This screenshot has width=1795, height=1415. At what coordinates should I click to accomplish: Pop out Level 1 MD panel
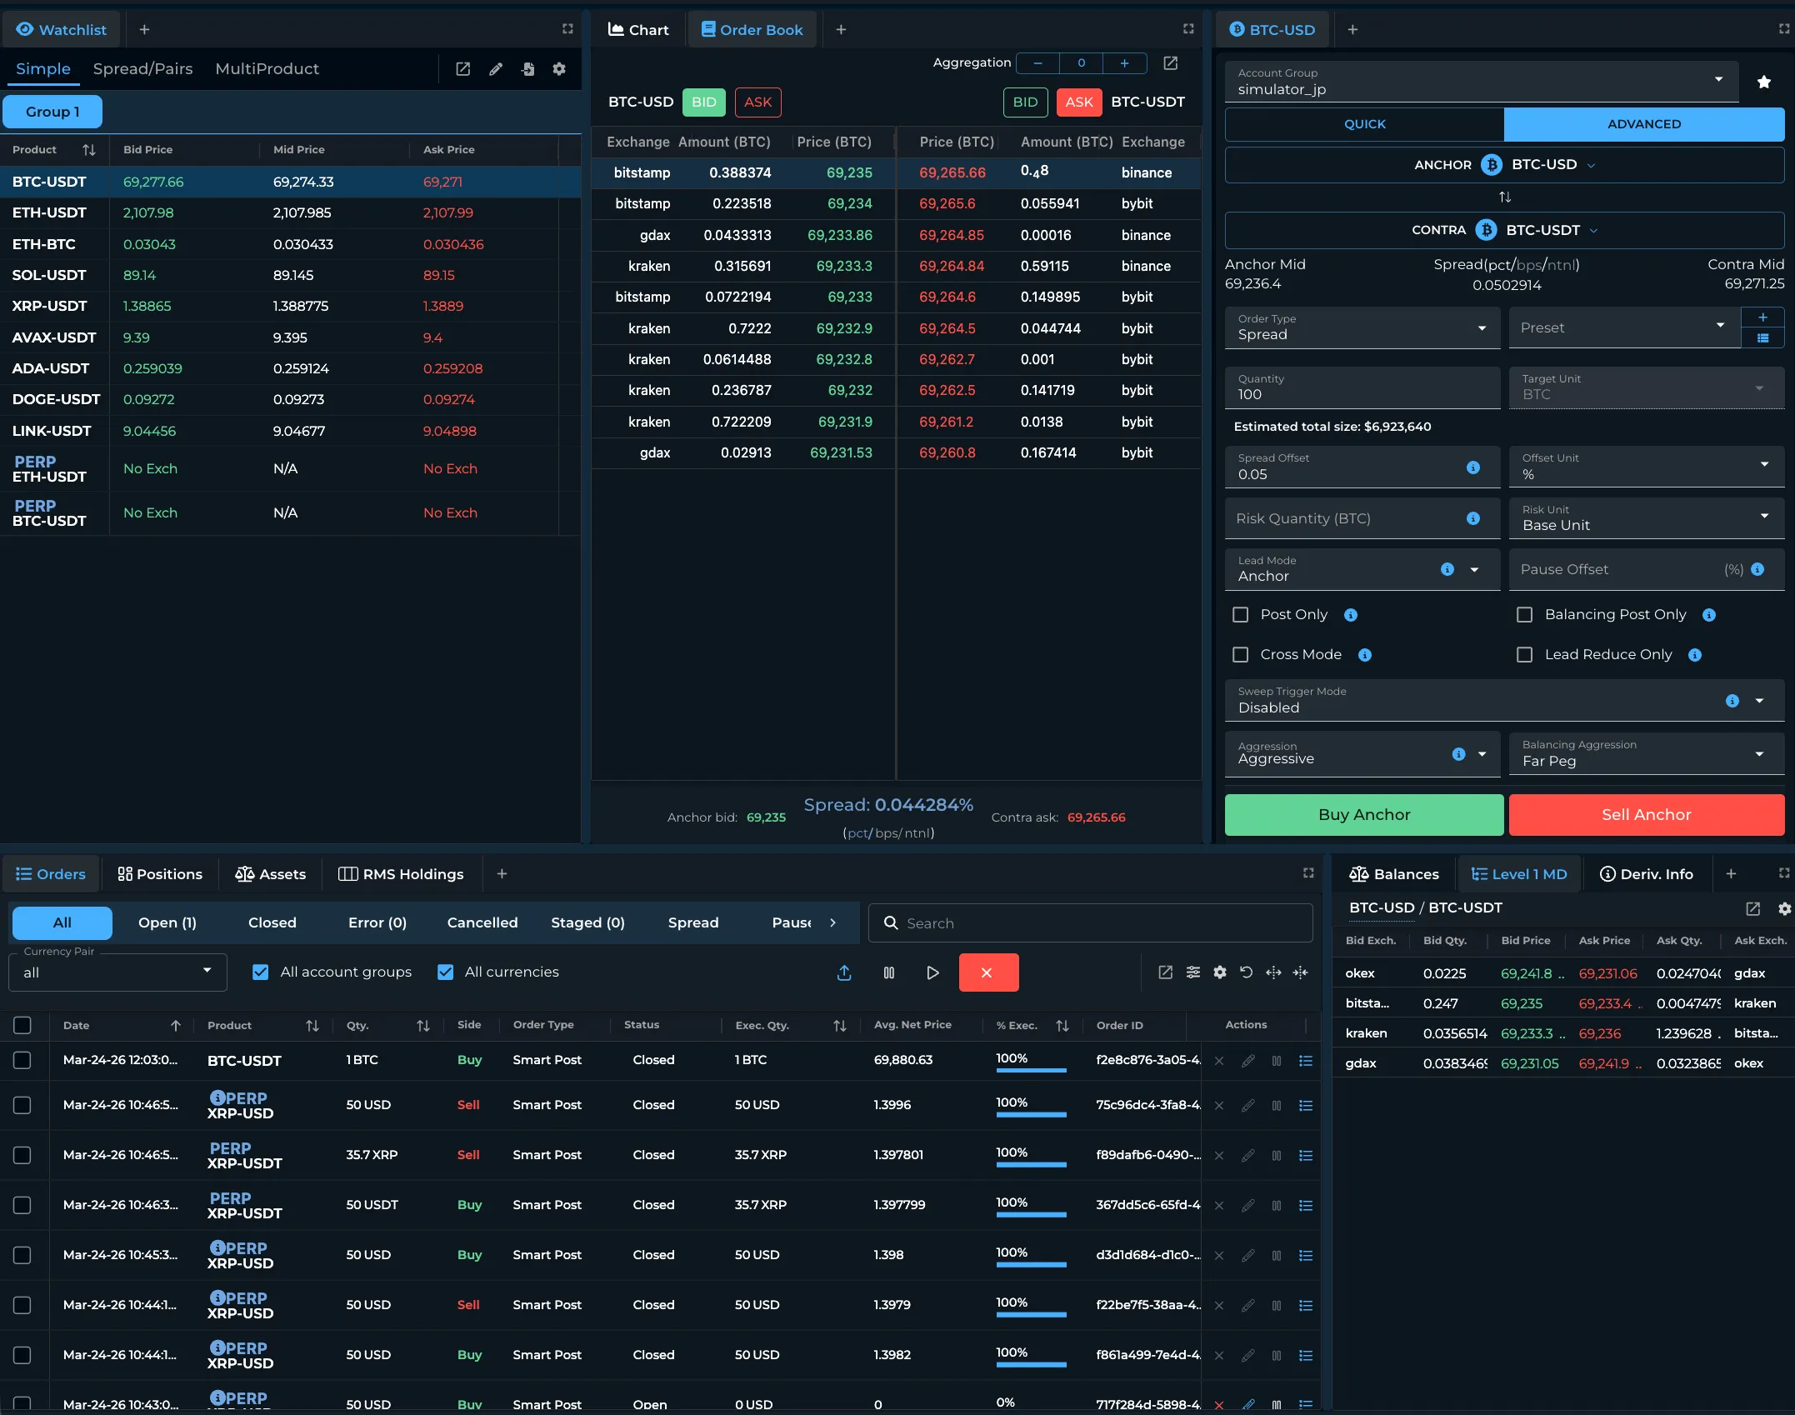click(1753, 908)
